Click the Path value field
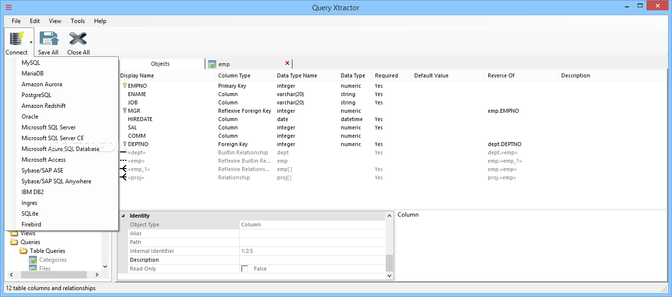The height and width of the screenshot is (297, 672). pyautogui.click(x=312, y=242)
